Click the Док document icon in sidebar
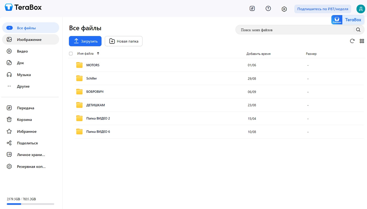Screen dimensions: 367x209 click(9, 63)
